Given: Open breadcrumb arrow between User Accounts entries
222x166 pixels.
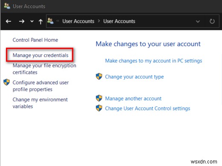Looking at the screenshot, I should pyautogui.click(x=99, y=21).
